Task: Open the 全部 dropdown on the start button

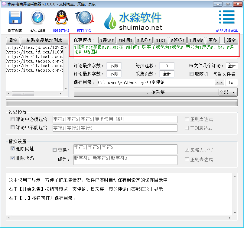Action: pos(227,92)
